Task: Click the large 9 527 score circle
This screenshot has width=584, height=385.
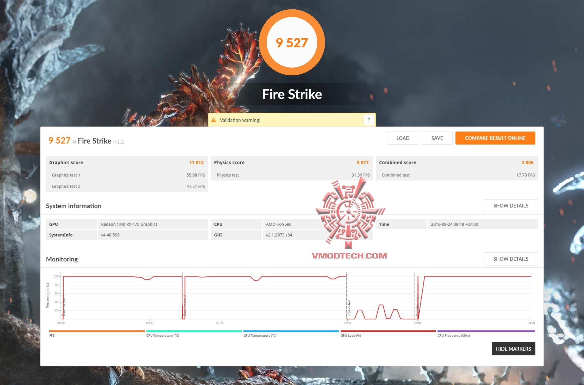Action: (292, 42)
